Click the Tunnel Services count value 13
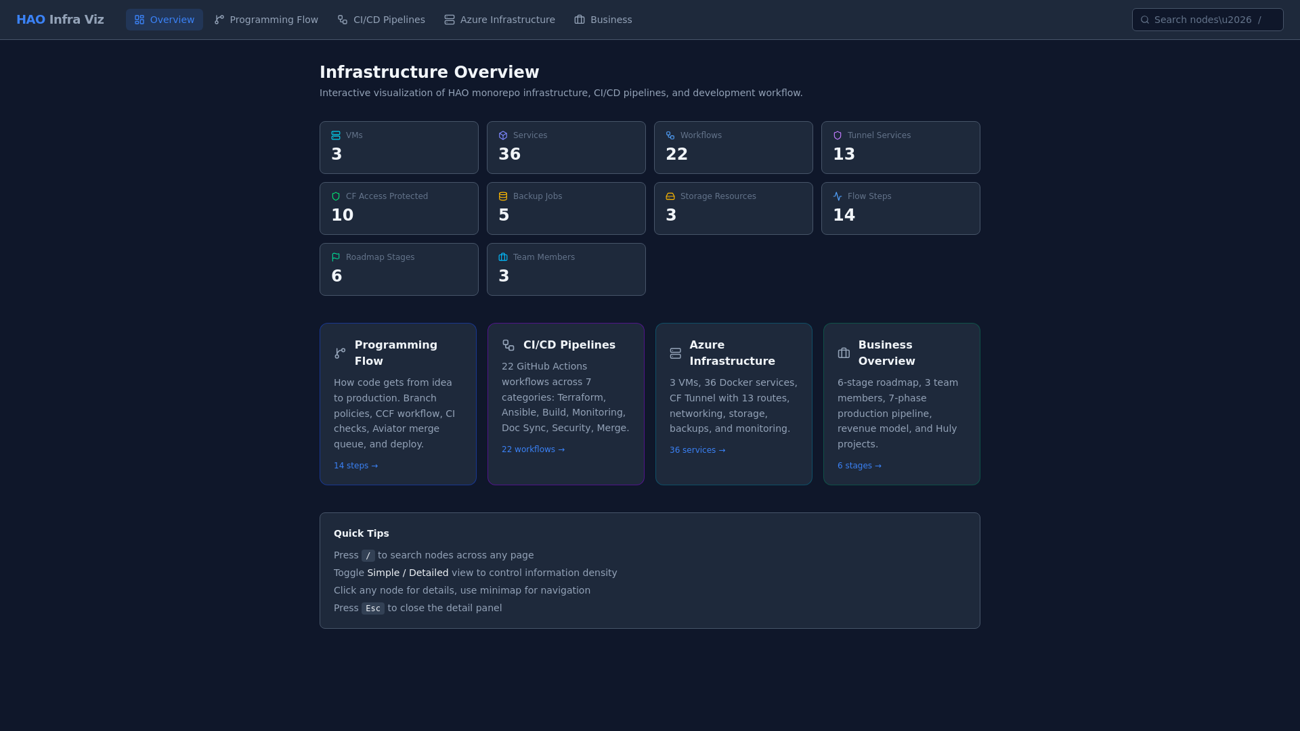The image size is (1300, 731). pyautogui.click(x=844, y=154)
